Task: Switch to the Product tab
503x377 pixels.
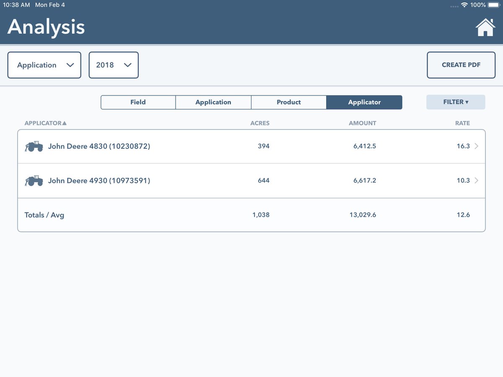Action: pyautogui.click(x=289, y=102)
